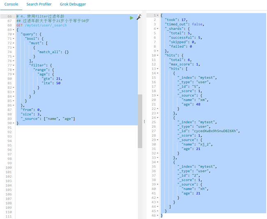The width and height of the screenshot is (267, 219).
Task: Collapse "_source" block at response line 29
Action: [157, 140]
